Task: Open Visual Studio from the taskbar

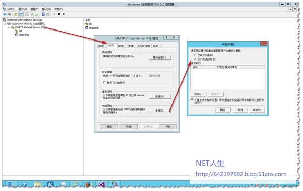Action: [102, 185]
